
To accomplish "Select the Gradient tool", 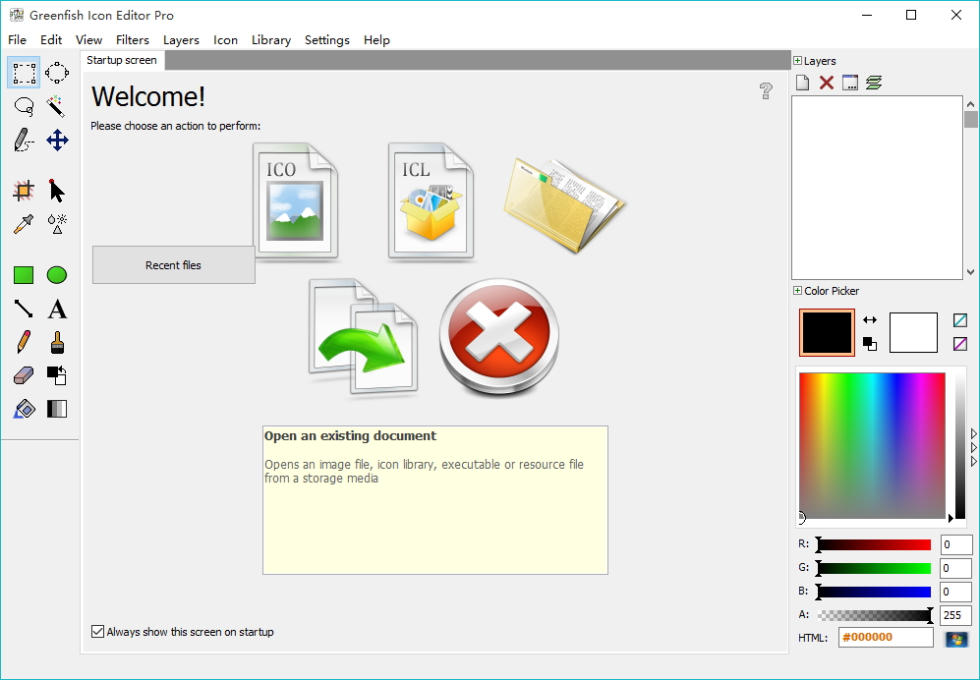I will coord(57,410).
